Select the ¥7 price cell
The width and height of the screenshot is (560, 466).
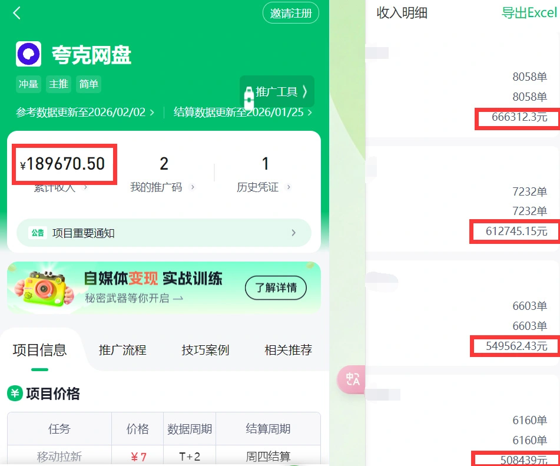coord(138,455)
